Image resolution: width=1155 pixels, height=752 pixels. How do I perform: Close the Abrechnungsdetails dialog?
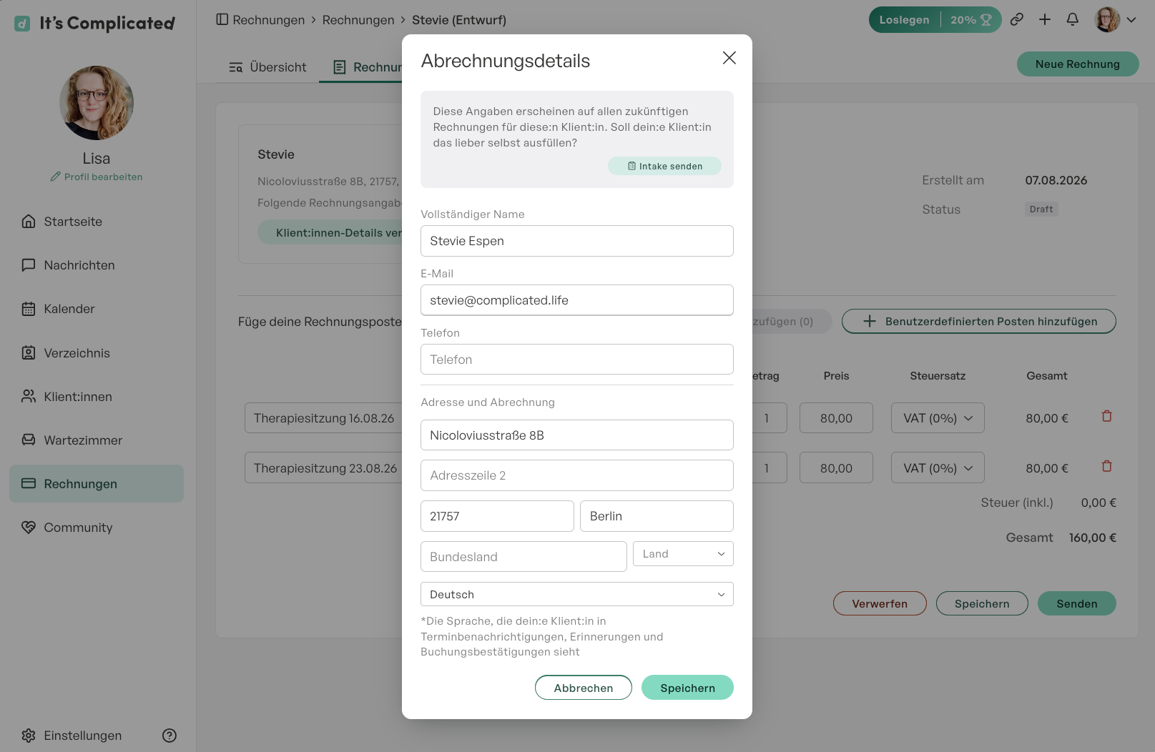tap(729, 58)
